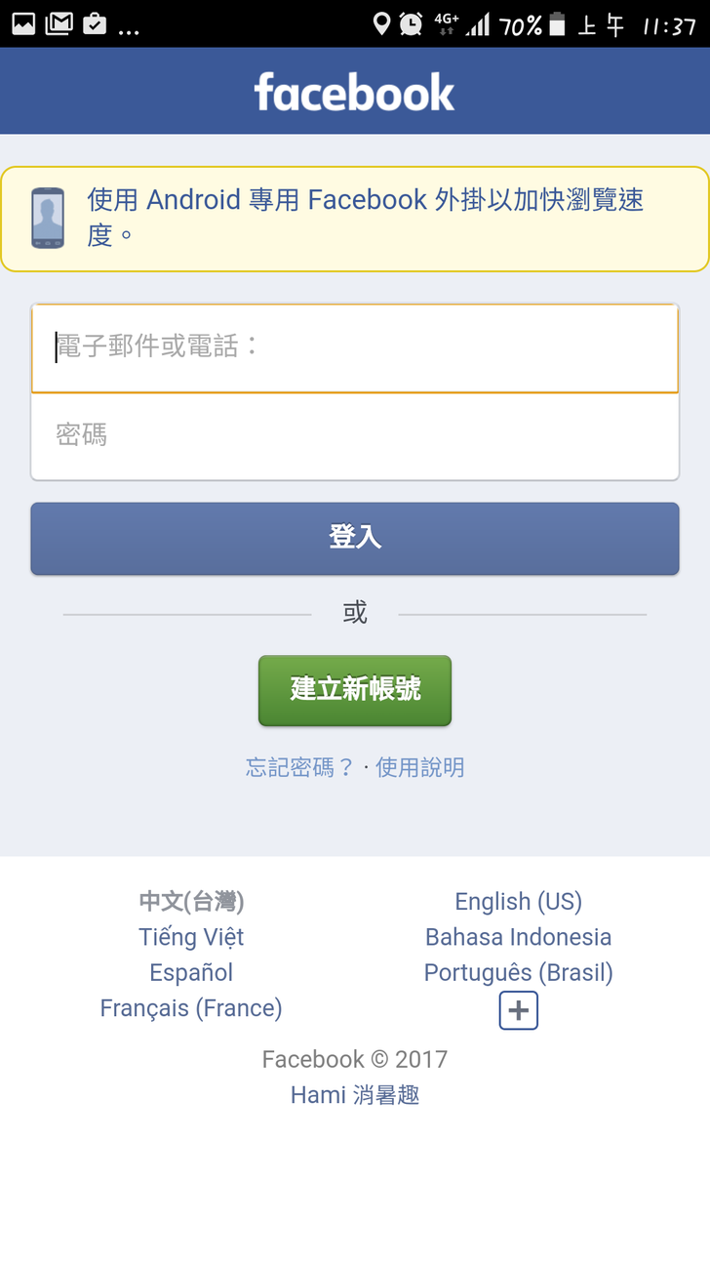Viewport: 710px width, 1263px height.
Task: Focus the 電子郵件或電話 input field
Action: coord(355,347)
